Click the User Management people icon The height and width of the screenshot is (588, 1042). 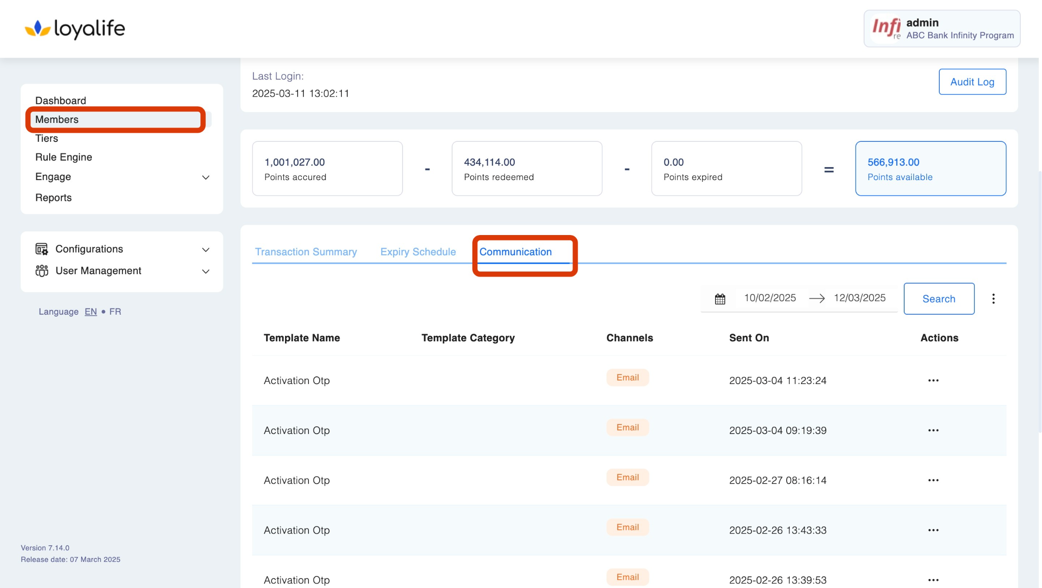(41, 271)
